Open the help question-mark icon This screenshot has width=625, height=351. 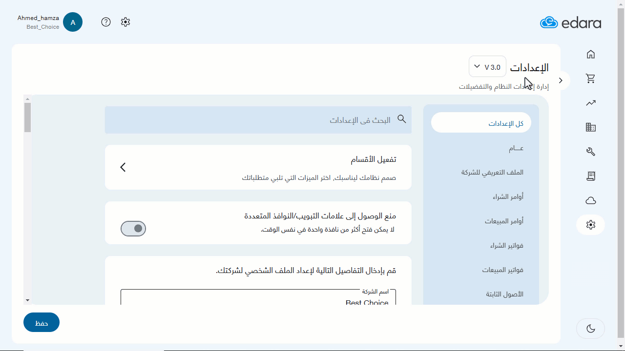click(106, 22)
